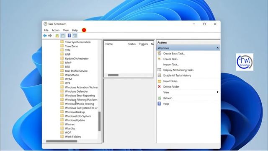Screen dimensions: 268x151
Task: Click the green Refresh icon
Action: 159,98
